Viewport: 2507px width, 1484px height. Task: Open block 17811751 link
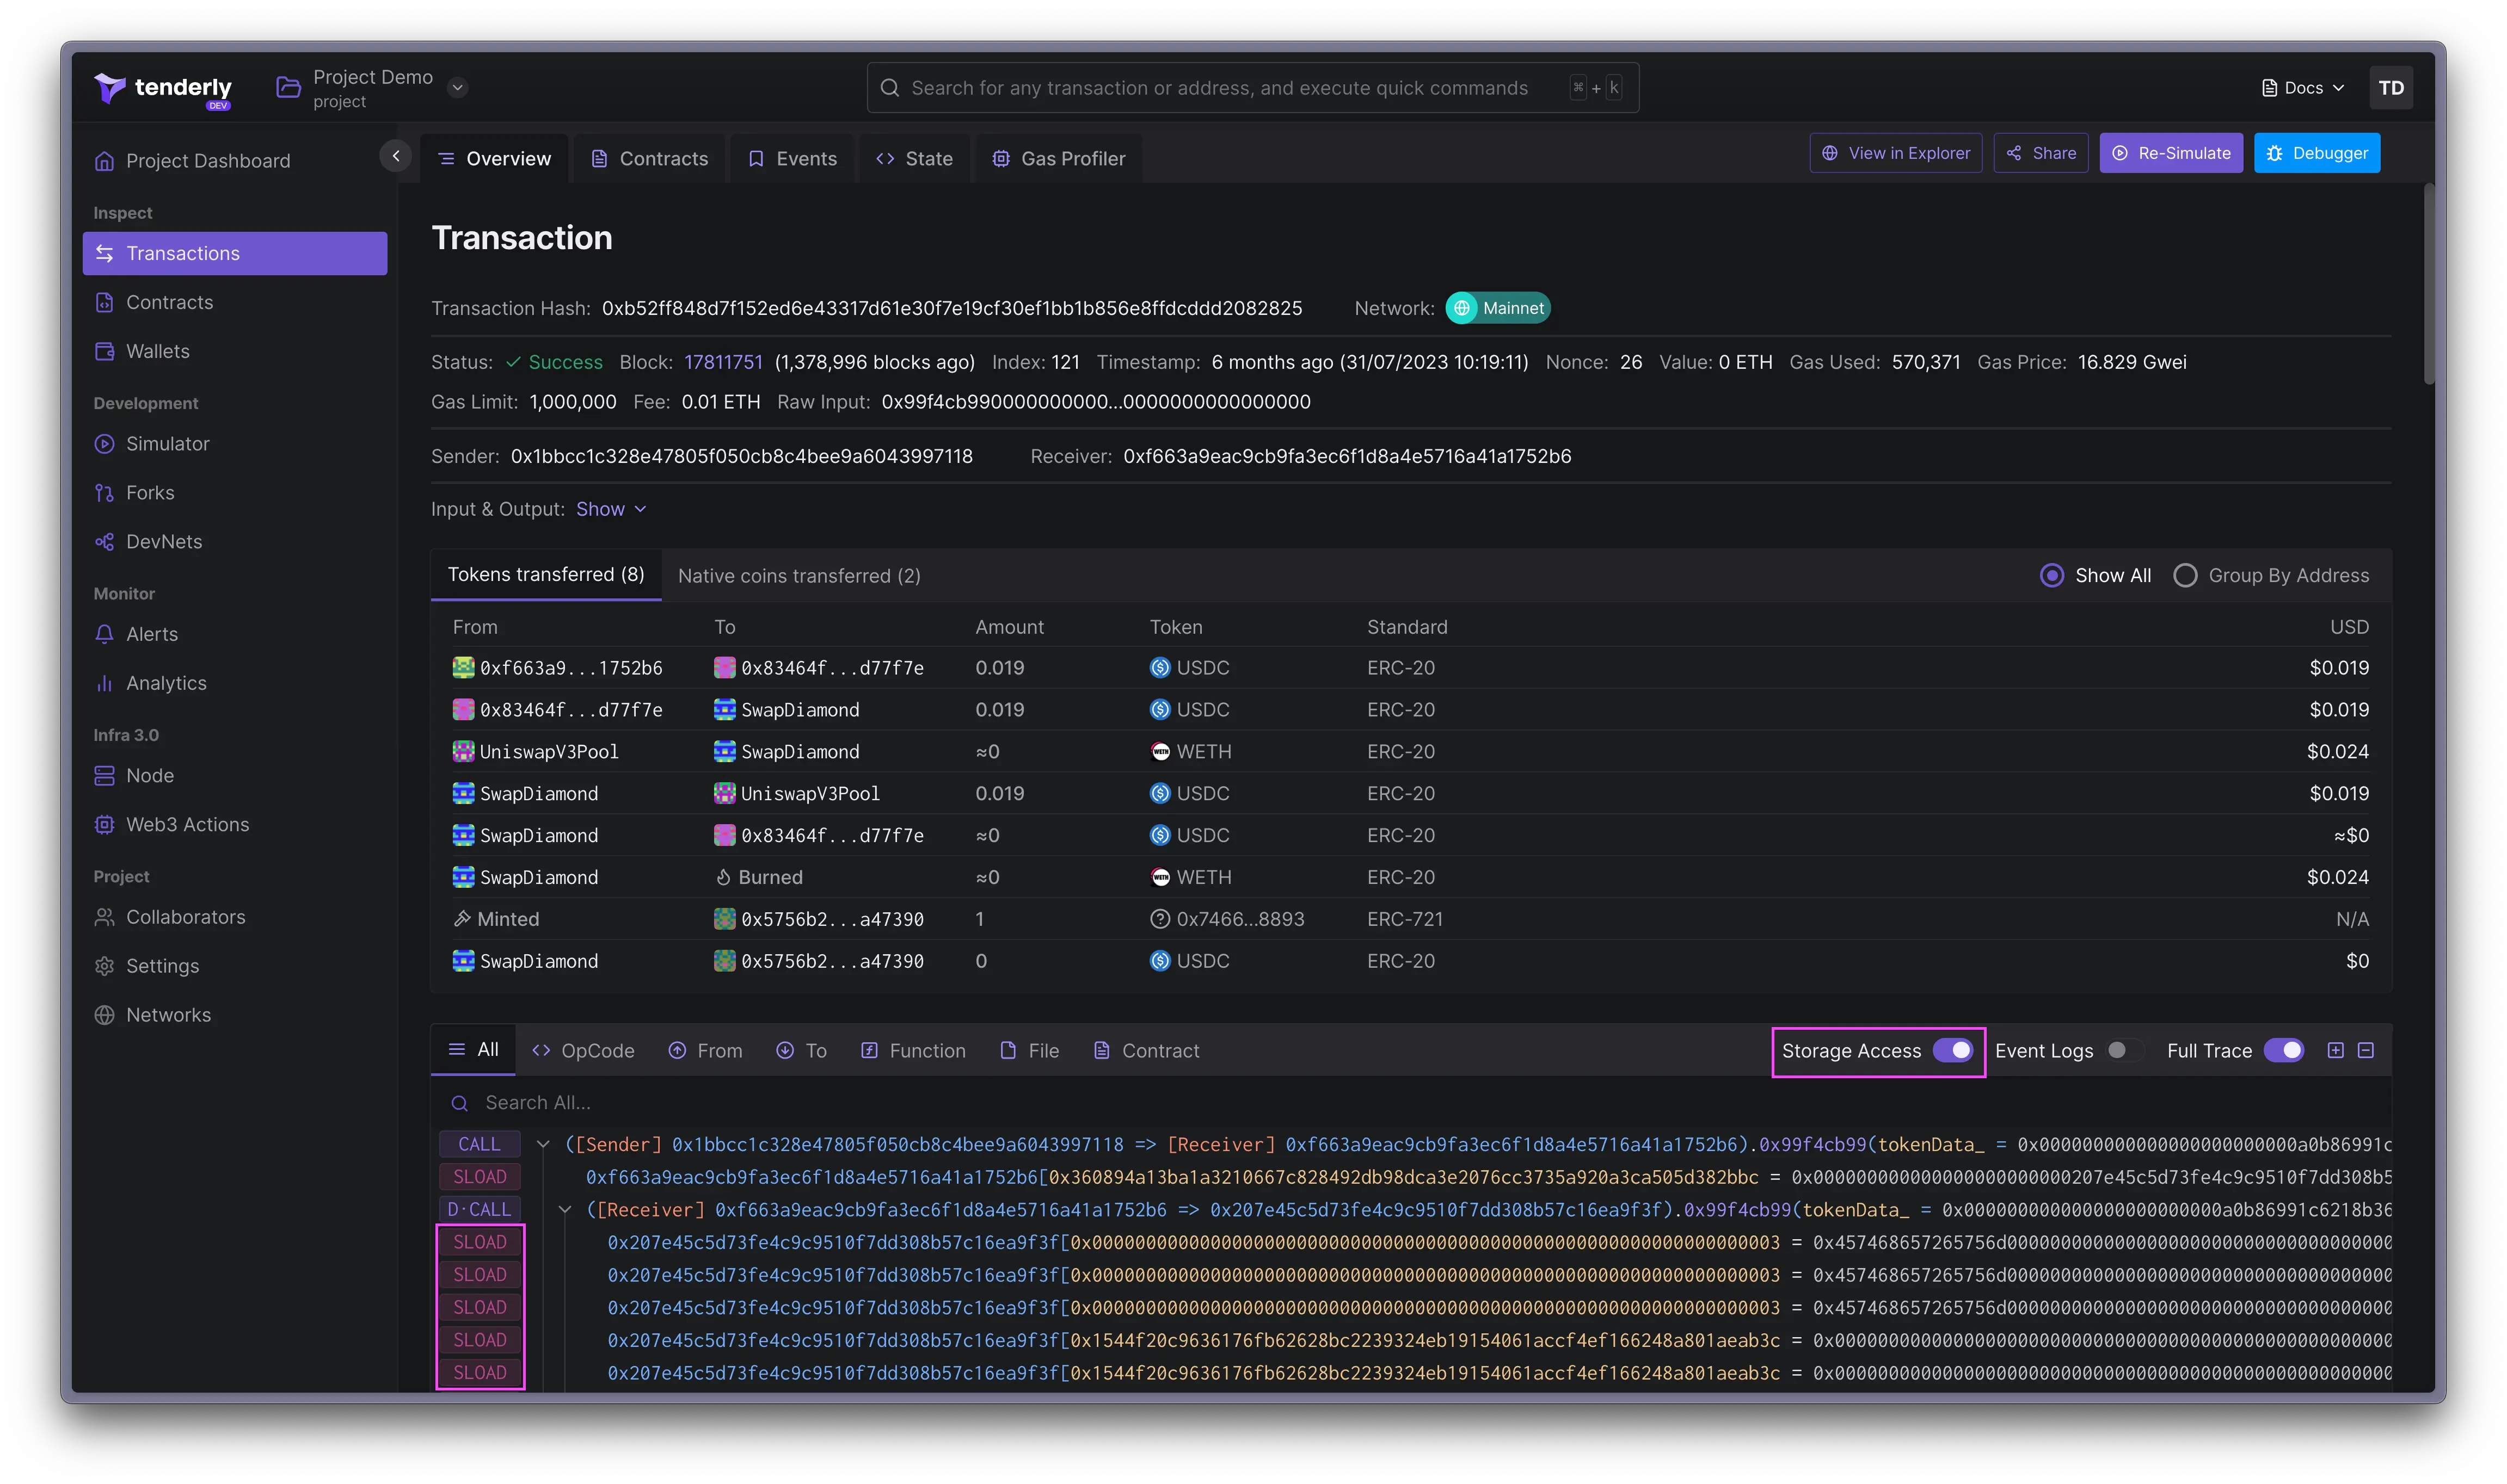tap(722, 362)
